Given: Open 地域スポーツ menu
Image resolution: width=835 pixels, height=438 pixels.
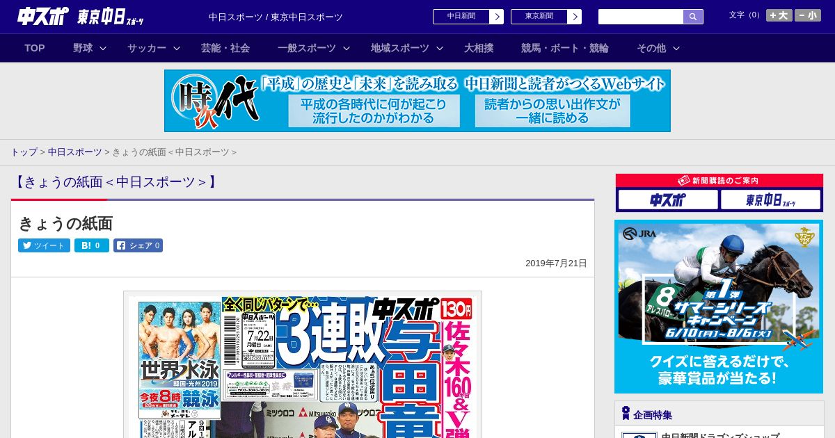Looking at the screenshot, I should [400, 48].
